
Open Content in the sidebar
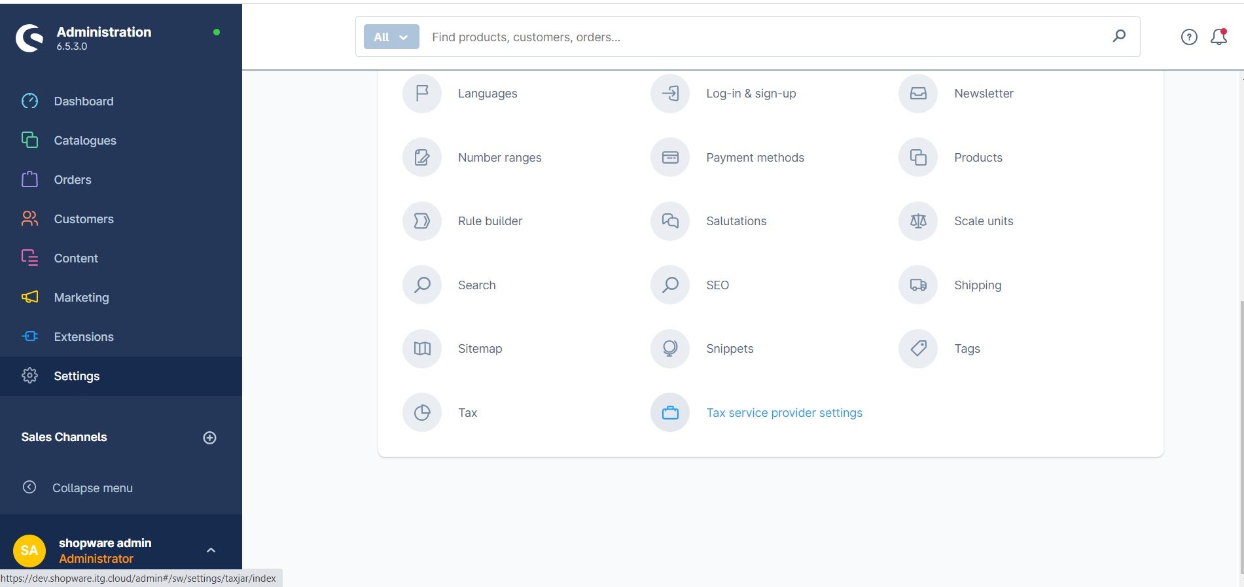(121, 258)
